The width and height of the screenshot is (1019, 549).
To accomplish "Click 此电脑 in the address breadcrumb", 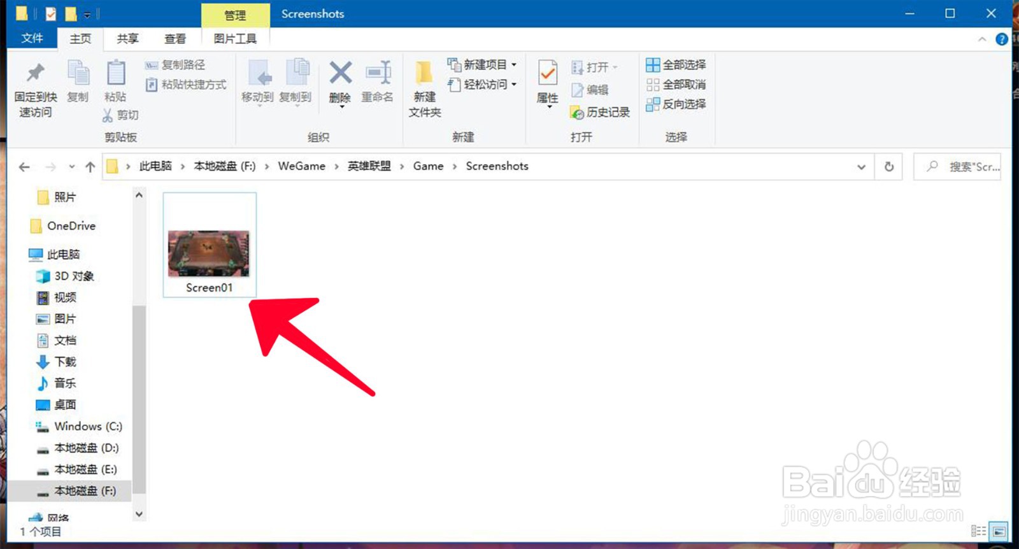I will point(155,166).
